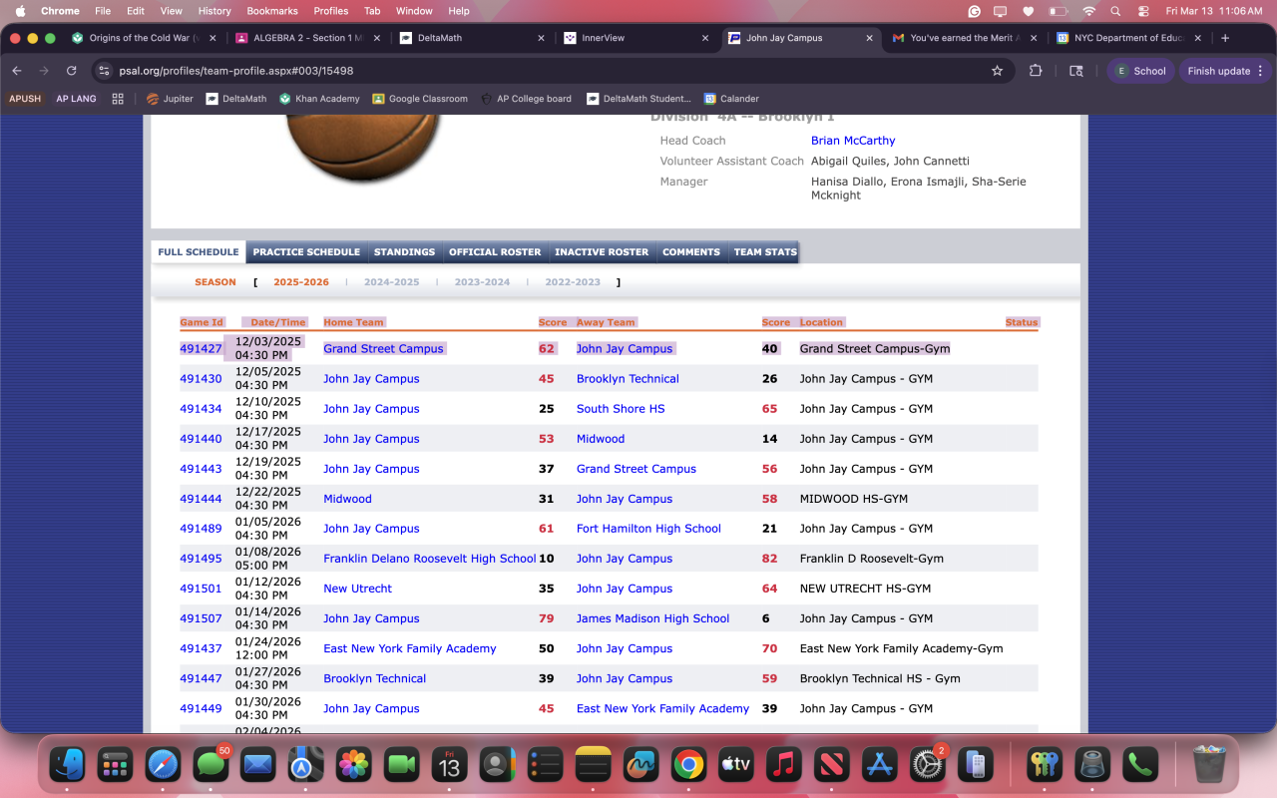Open the AP LANG bookmark folder
This screenshot has width=1277, height=798.
[x=76, y=99]
